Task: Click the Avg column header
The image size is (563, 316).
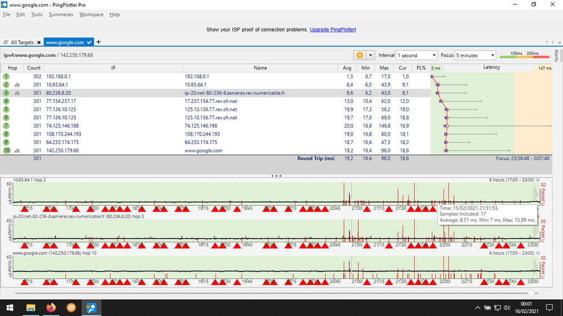Action: point(347,67)
